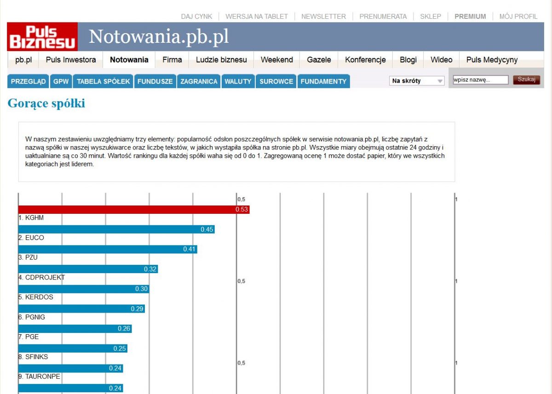This screenshot has width=552, height=394.
Task: Expand the Na skróty dropdown
Action: click(x=417, y=81)
